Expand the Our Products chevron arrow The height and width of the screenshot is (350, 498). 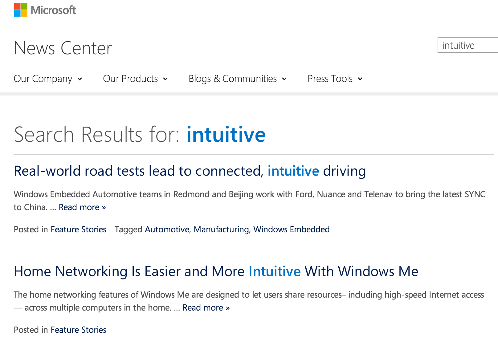click(x=165, y=79)
